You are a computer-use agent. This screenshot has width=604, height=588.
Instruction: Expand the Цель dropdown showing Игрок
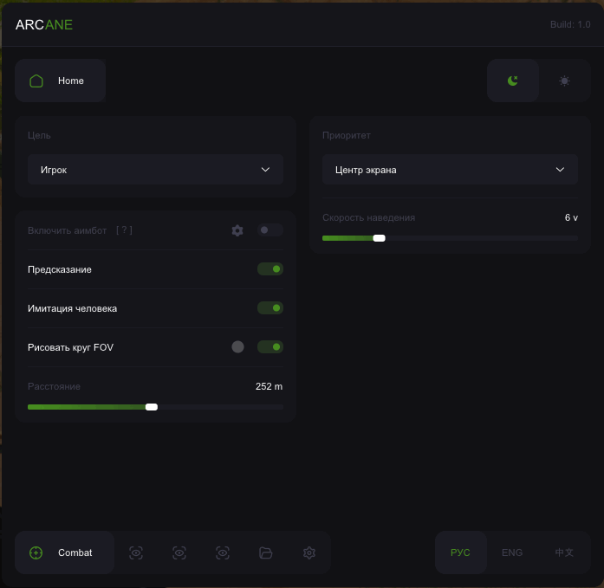(x=155, y=170)
